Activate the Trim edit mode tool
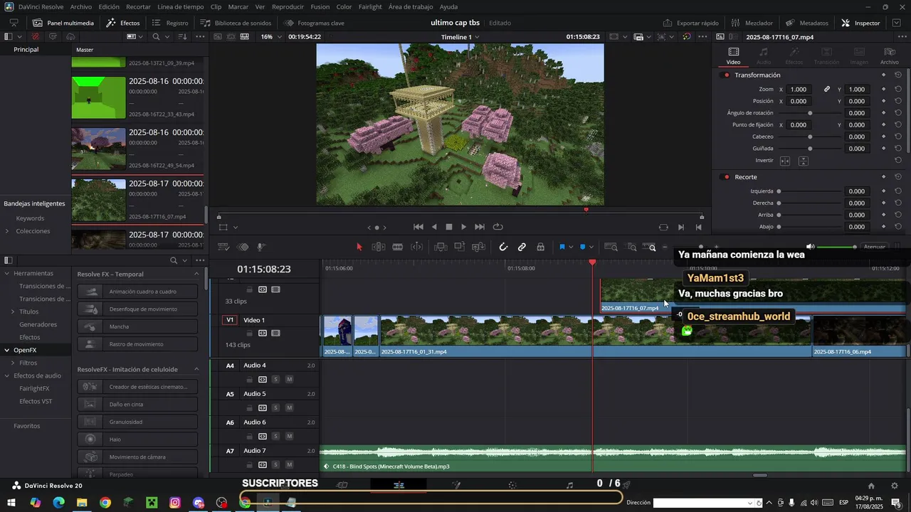 (x=379, y=247)
